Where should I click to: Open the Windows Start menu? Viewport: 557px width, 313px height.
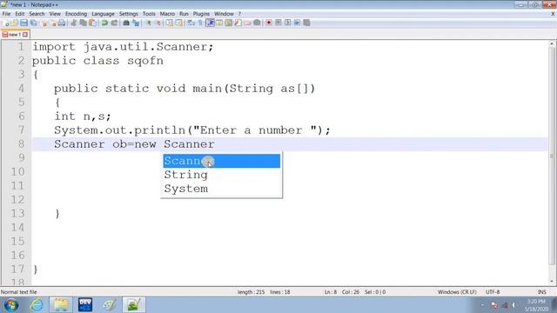coord(11,305)
